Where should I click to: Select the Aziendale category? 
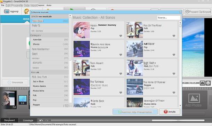[x=50, y=40]
